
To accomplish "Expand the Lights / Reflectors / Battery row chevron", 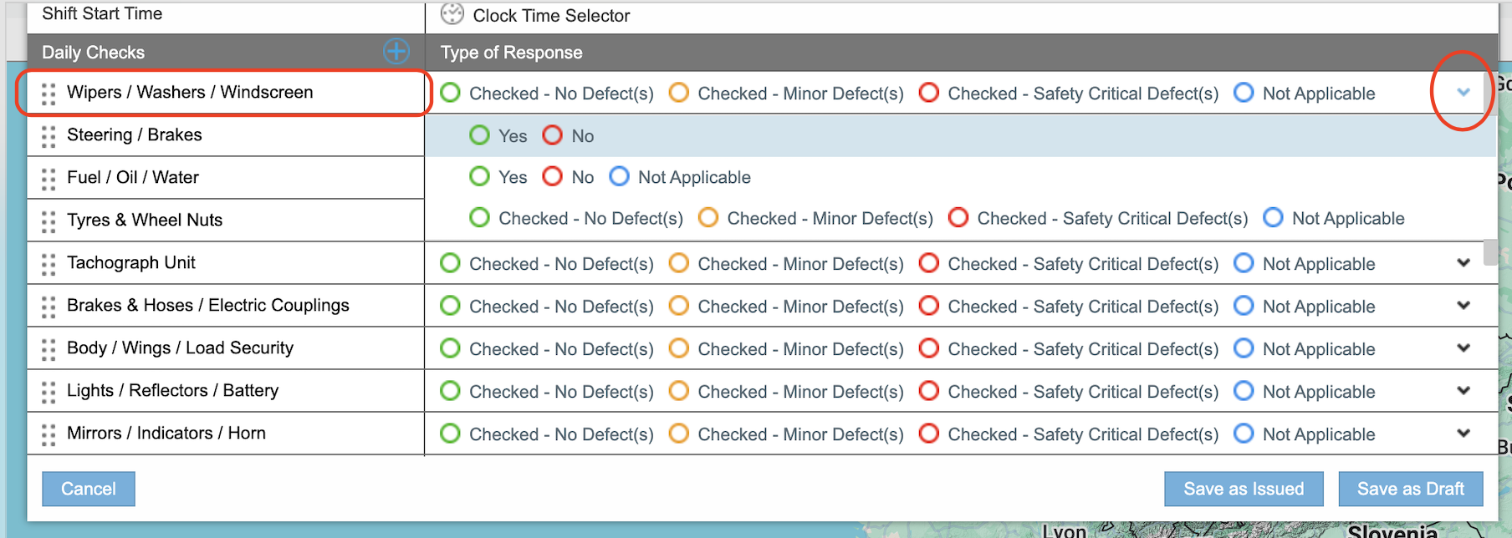I will pyautogui.click(x=1463, y=390).
